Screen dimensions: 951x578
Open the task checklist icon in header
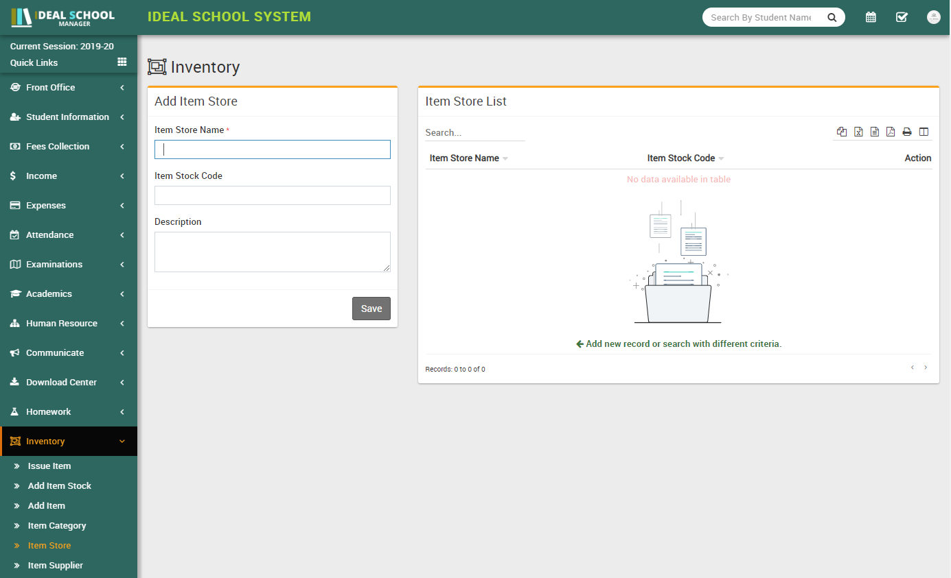[902, 17]
